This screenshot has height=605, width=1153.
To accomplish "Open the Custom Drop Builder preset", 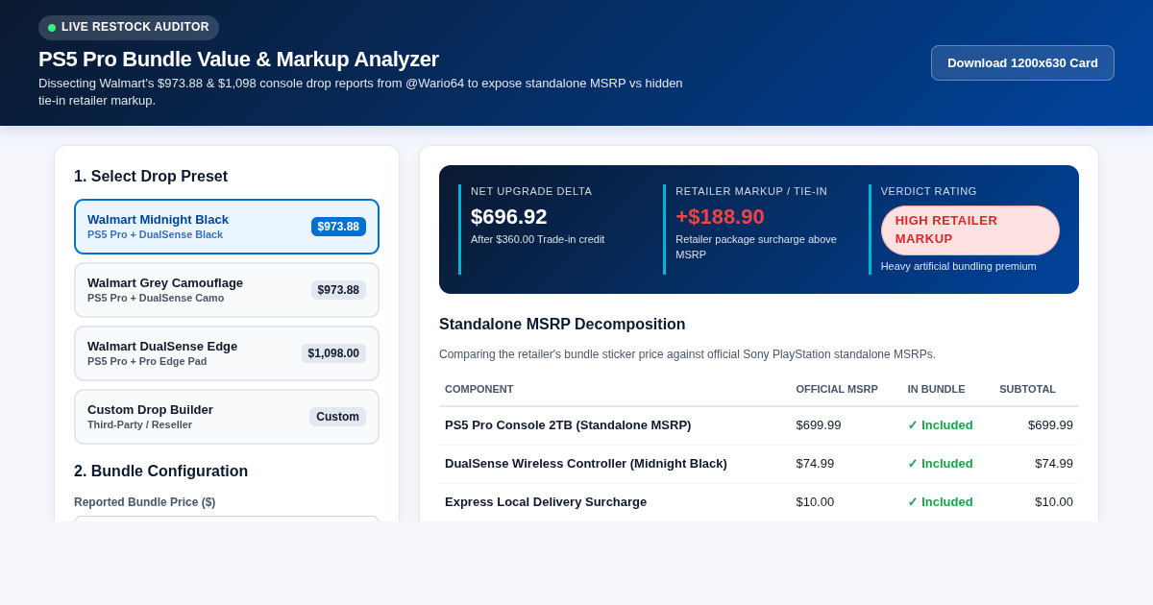I will pyautogui.click(x=227, y=417).
